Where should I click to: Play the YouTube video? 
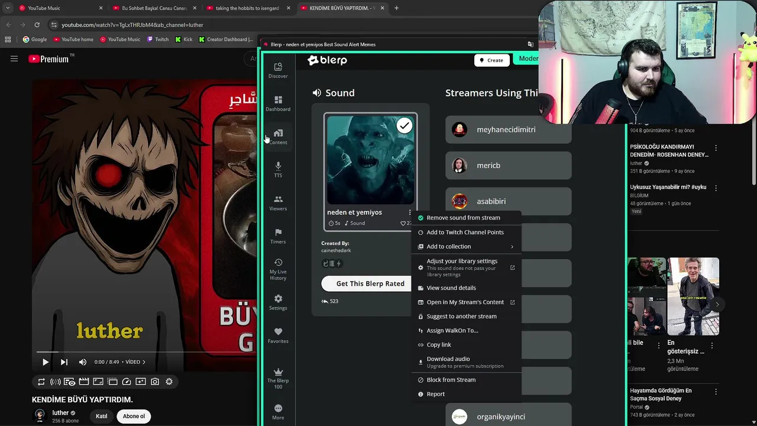pyautogui.click(x=45, y=362)
